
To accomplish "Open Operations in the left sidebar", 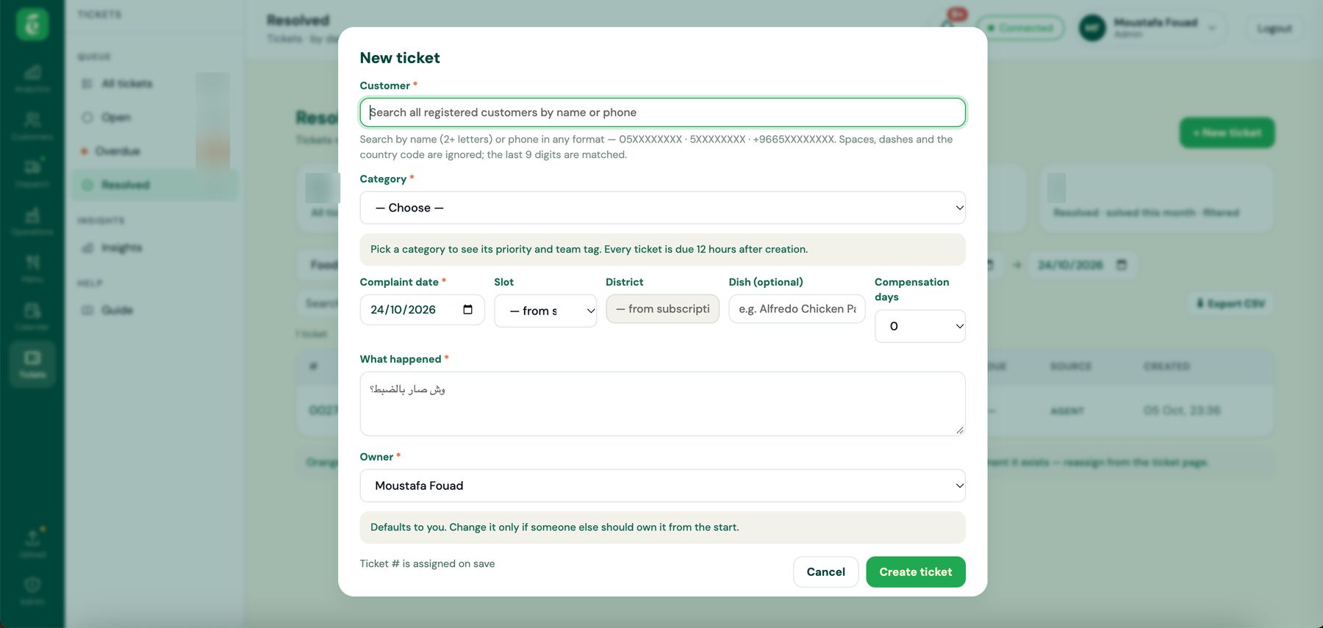I will [32, 221].
